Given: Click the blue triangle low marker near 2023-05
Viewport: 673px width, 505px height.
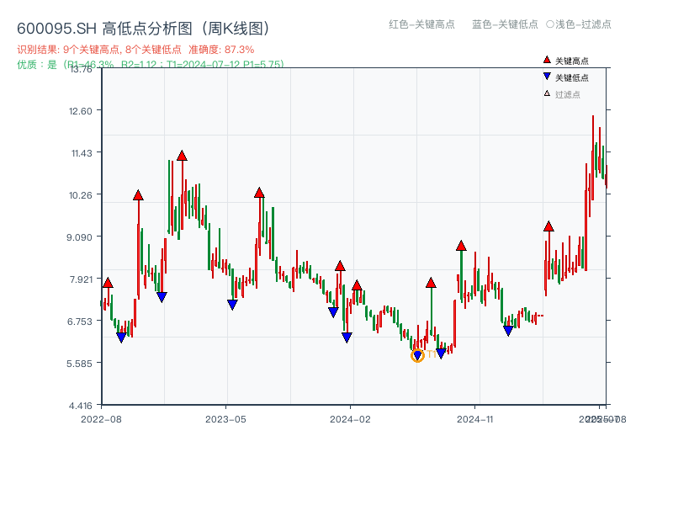Looking at the screenshot, I should click(x=234, y=303).
